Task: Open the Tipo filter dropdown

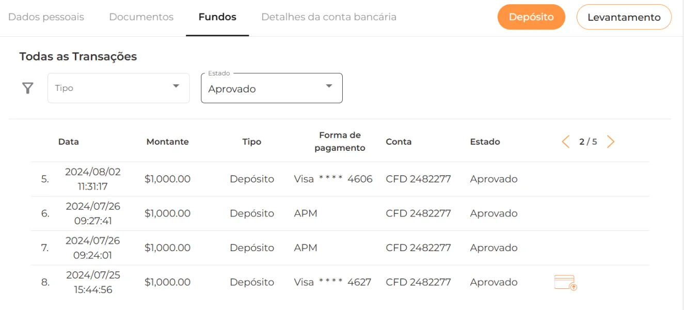Action: pos(118,88)
